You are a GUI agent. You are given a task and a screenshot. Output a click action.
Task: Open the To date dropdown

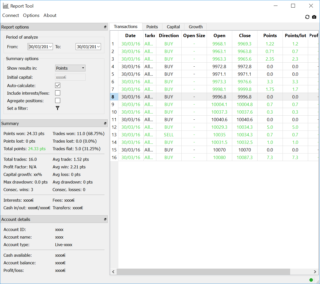tap(98, 47)
